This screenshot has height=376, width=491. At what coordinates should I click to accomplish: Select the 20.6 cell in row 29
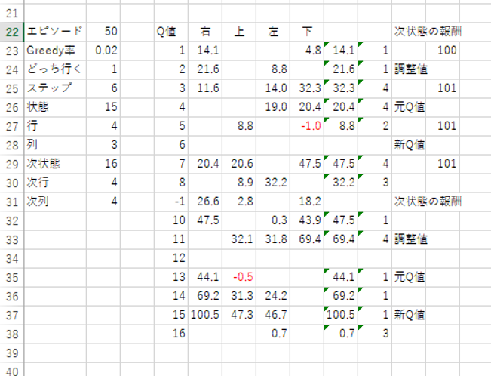(239, 164)
